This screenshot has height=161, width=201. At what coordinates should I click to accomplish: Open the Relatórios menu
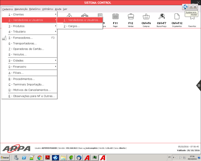[x=35, y=9]
